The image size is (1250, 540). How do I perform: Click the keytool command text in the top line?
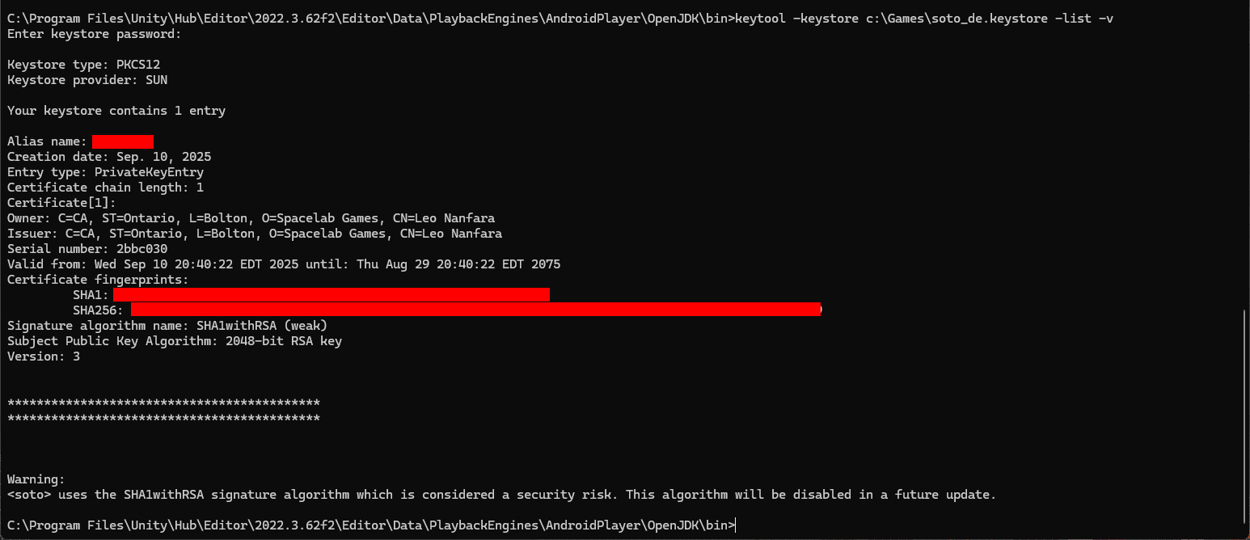923,19
